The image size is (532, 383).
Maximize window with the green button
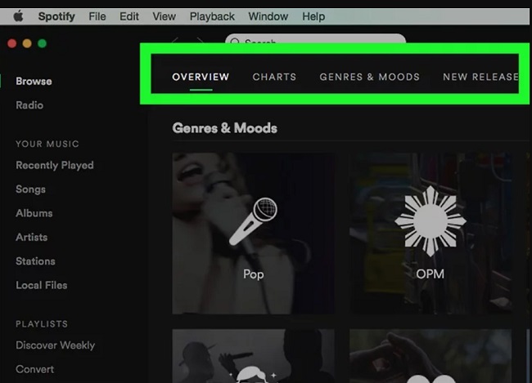42,43
